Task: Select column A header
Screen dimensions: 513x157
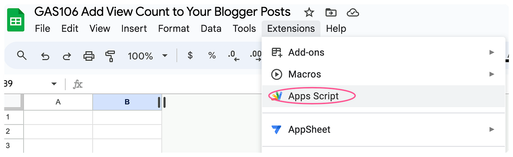Action: point(58,102)
